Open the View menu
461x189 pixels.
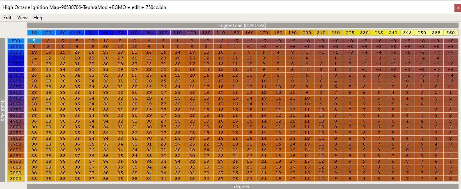(22, 18)
